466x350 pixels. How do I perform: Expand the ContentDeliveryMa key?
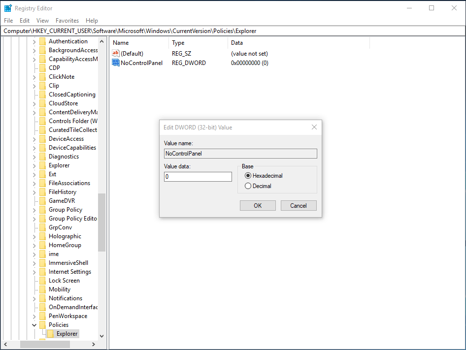tap(34, 113)
